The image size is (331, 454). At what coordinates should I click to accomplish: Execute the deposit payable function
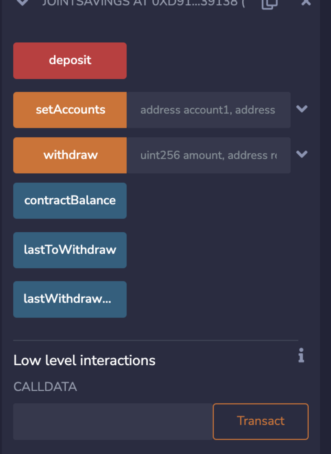pos(70,60)
